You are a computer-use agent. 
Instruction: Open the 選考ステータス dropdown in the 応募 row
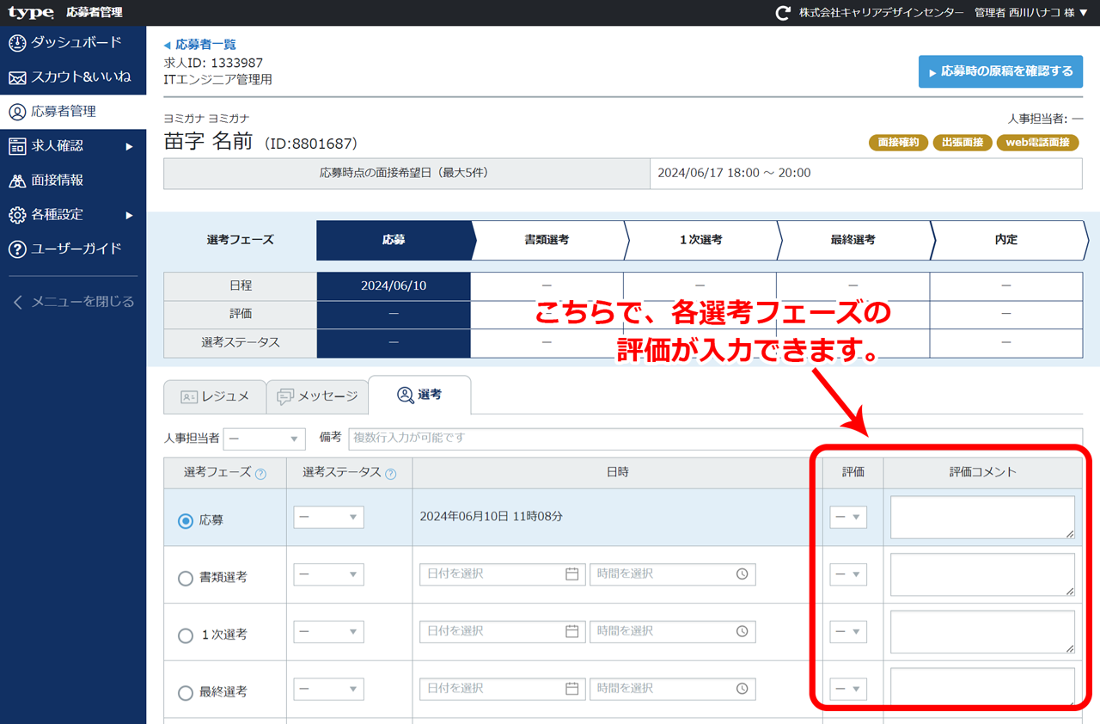tap(328, 517)
